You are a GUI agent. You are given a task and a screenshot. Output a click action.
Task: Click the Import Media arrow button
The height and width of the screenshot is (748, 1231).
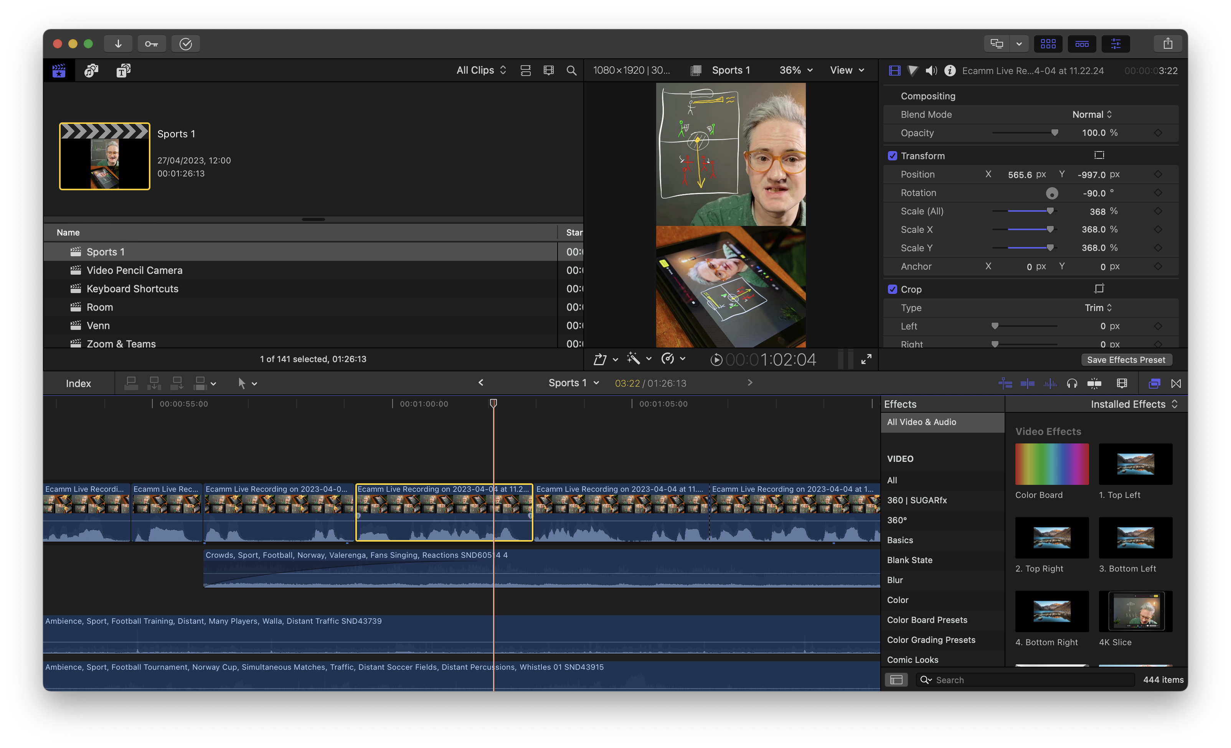[x=118, y=44]
